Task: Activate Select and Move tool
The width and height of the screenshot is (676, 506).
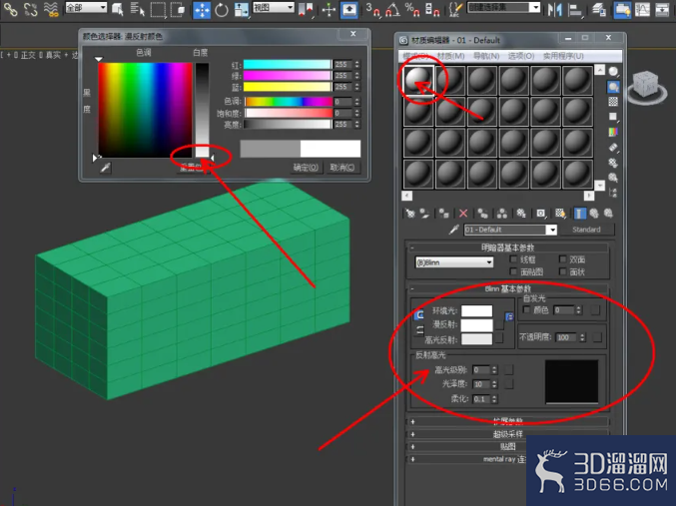Action: point(202,10)
